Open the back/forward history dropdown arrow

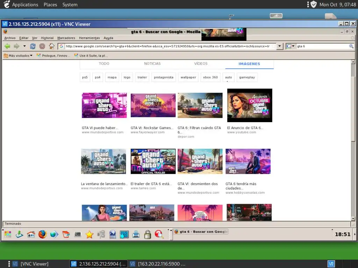(24, 46)
